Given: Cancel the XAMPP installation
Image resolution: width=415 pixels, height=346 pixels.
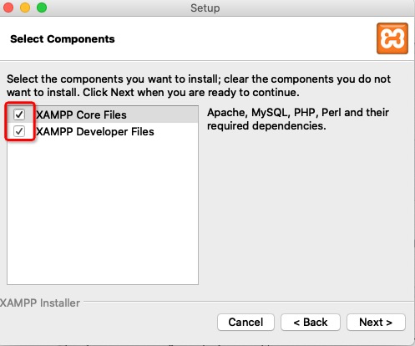Looking at the screenshot, I should tap(245, 323).
